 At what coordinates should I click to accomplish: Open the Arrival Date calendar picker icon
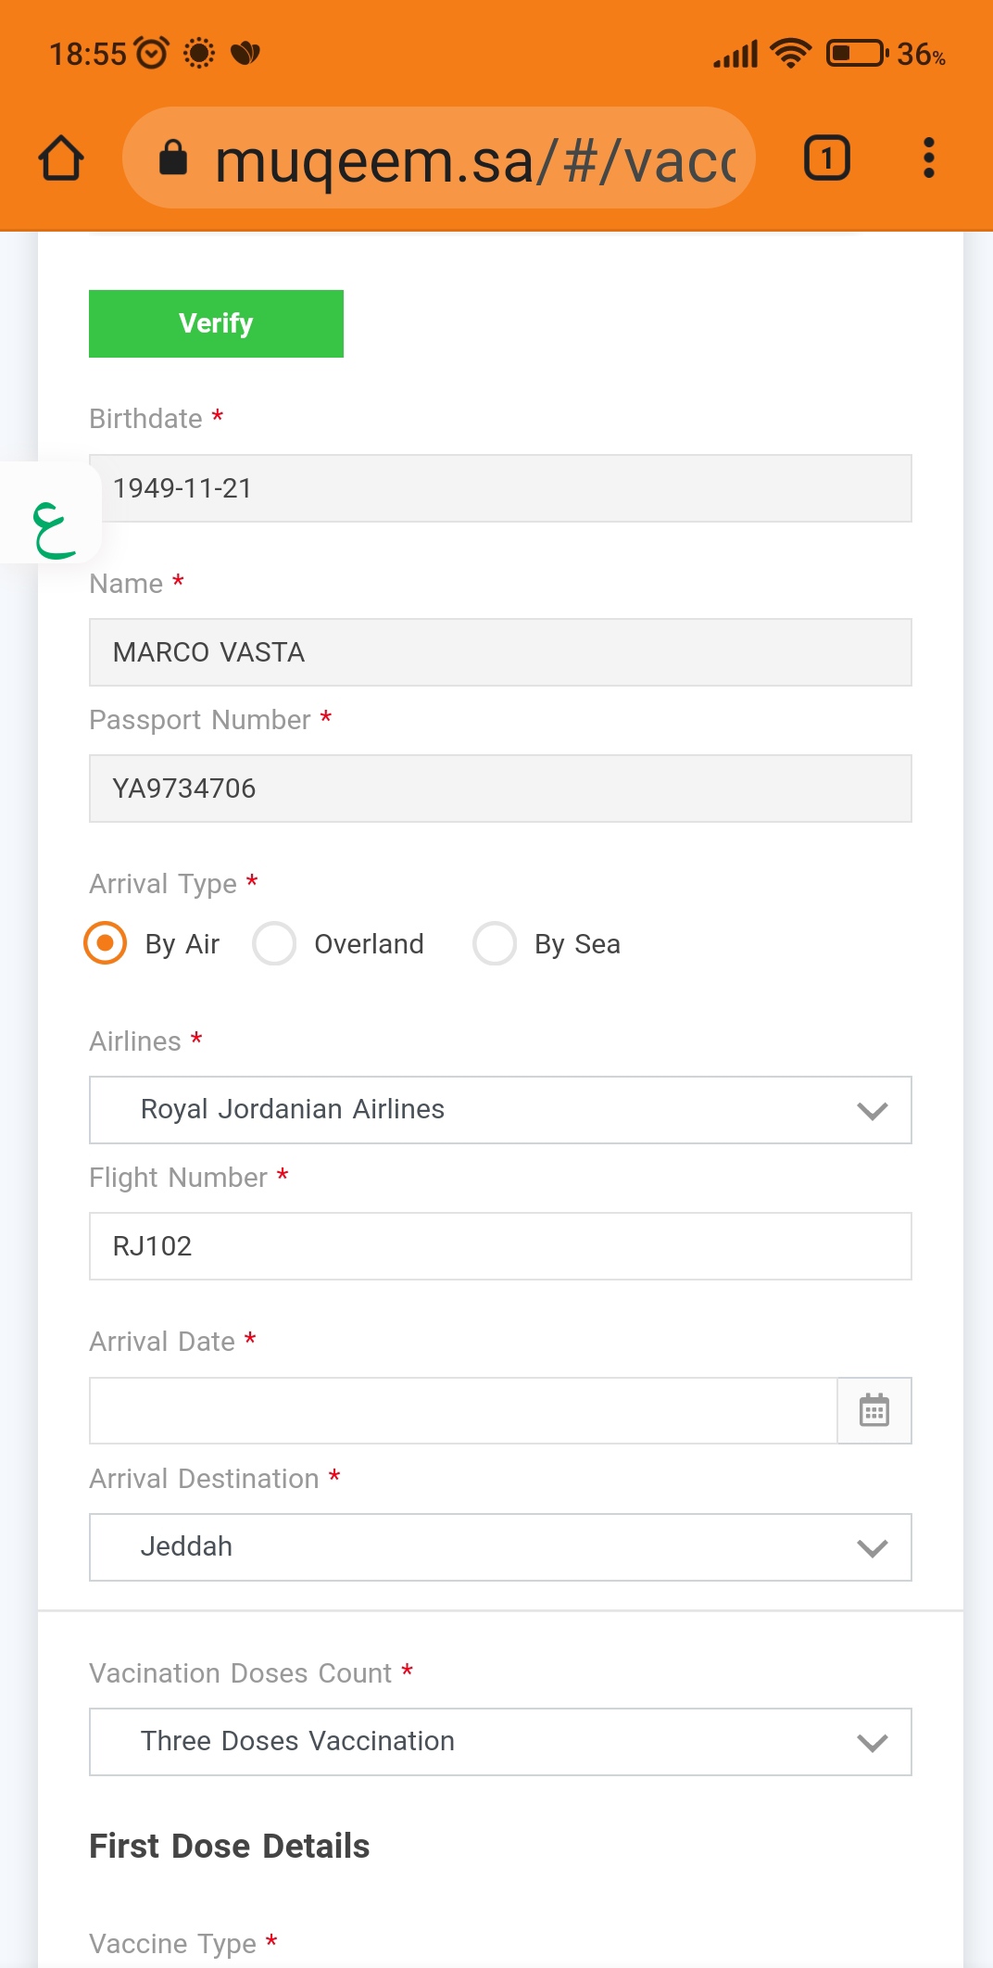[874, 1410]
